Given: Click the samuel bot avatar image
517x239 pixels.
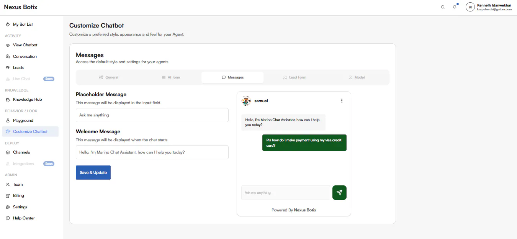Looking at the screenshot, I should click(246, 101).
